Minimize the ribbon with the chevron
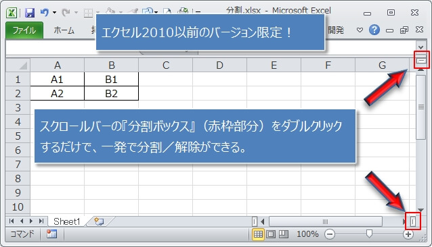 pyautogui.click(x=360, y=30)
